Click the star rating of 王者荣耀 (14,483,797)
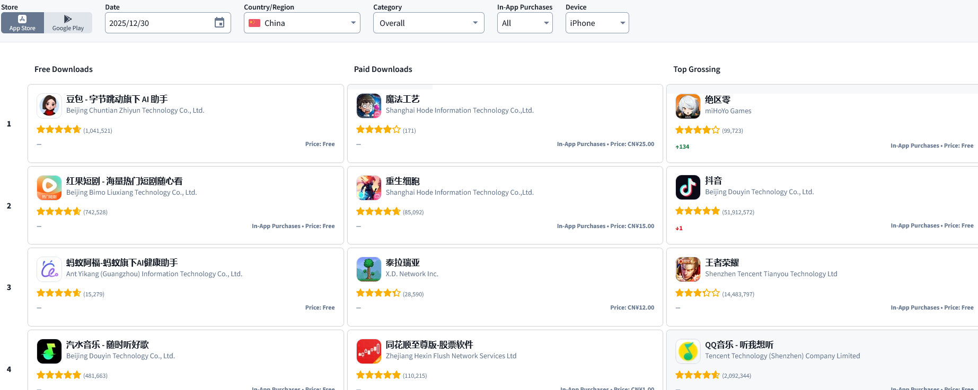978x390 pixels. click(698, 293)
